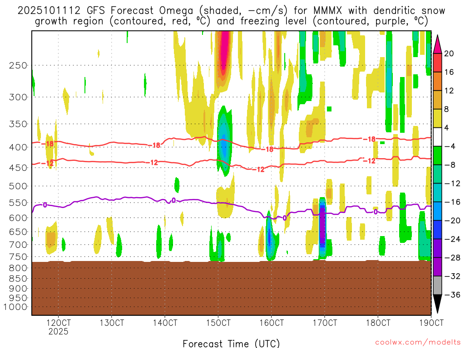Click the chart title line starting with 2025101112
This screenshot has height=348, width=465.
click(x=231, y=11)
